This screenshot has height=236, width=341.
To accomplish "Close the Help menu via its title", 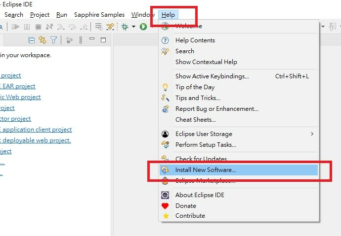I will [168, 15].
